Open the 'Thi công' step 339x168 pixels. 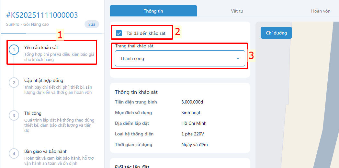click(x=33, y=113)
